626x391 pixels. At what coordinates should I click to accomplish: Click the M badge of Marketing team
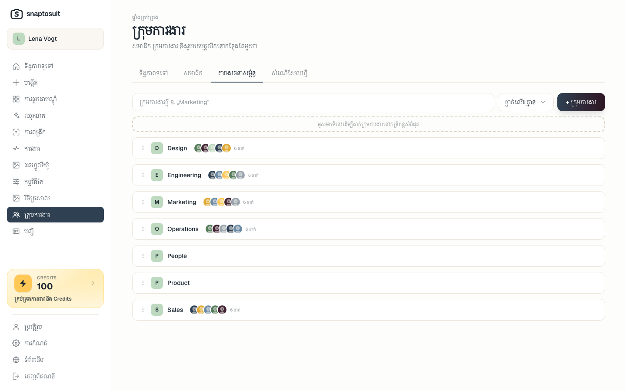pos(157,202)
